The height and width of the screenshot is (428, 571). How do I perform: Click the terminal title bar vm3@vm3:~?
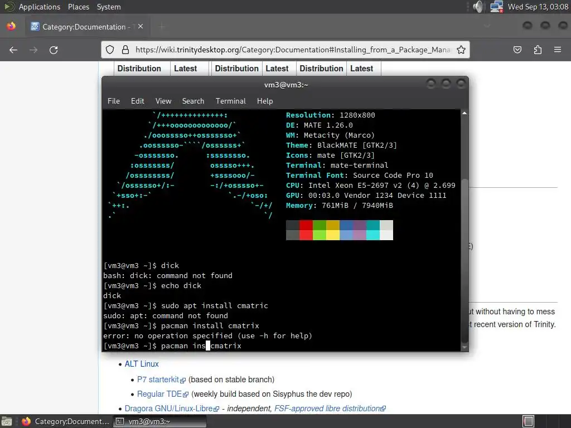pyautogui.click(x=286, y=85)
